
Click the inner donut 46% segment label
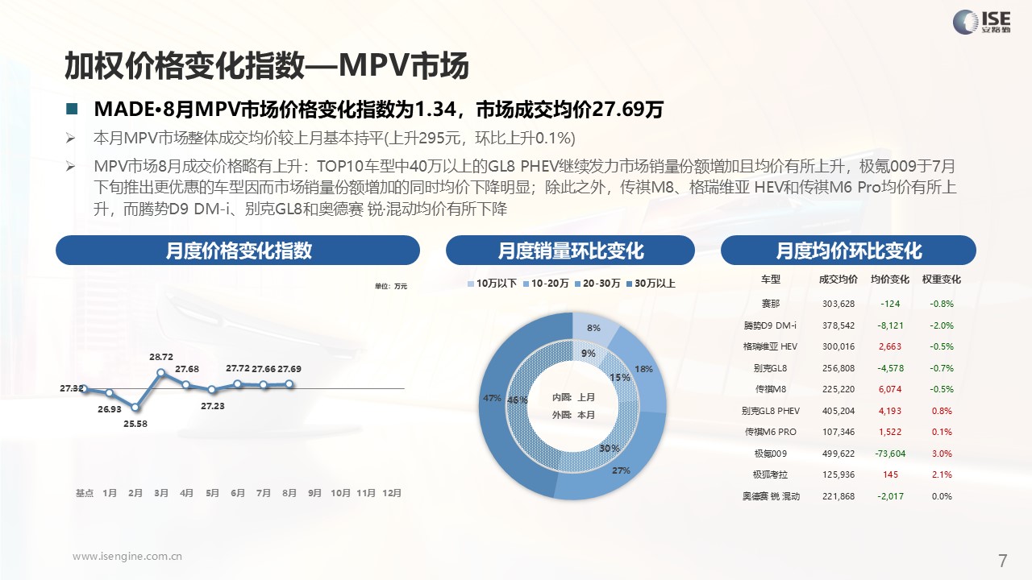coord(518,400)
